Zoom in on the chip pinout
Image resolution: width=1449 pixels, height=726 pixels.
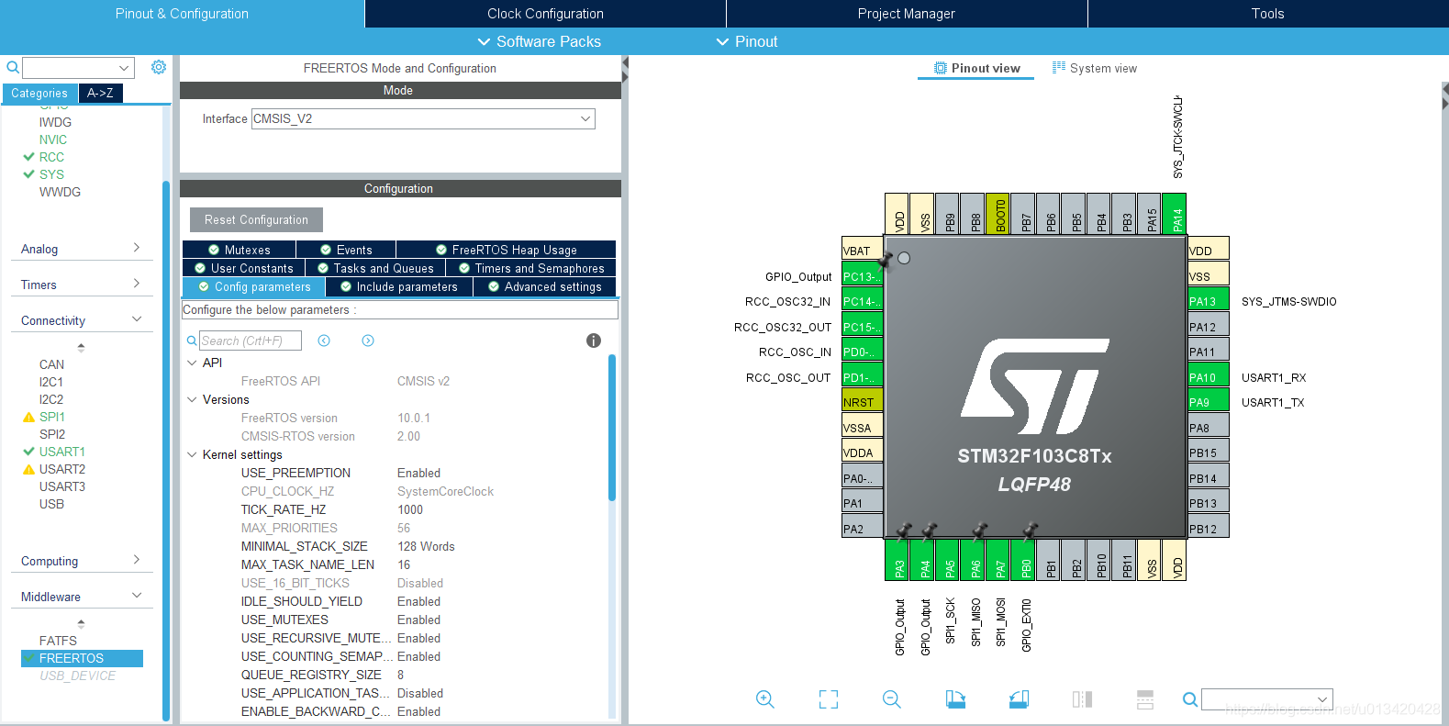click(764, 699)
